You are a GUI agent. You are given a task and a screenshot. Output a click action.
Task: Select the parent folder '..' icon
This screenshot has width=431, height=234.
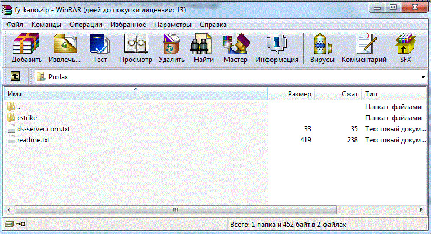[11, 106]
